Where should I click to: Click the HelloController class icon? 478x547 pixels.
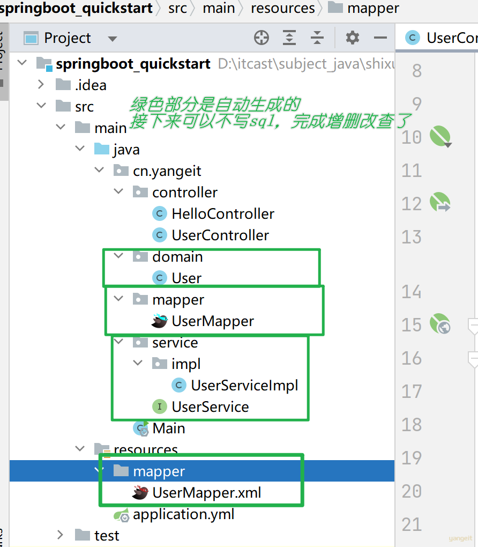tap(160, 213)
